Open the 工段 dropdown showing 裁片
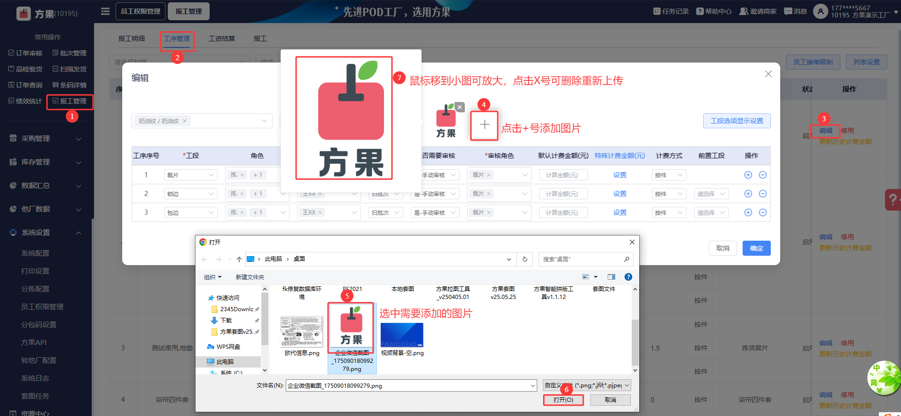Screen dimensions: 901x416 pyautogui.click(x=190, y=175)
